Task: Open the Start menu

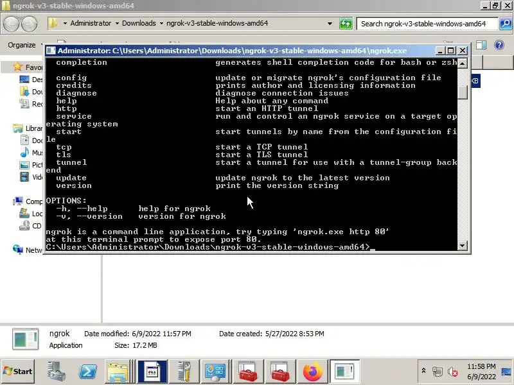Action: tap(18, 372)
